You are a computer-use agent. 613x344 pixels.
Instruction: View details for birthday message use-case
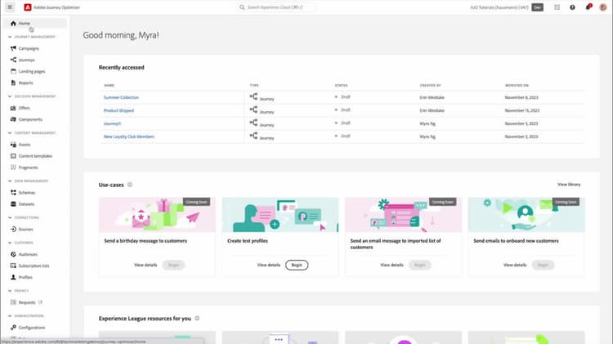(x=145, y=265)
